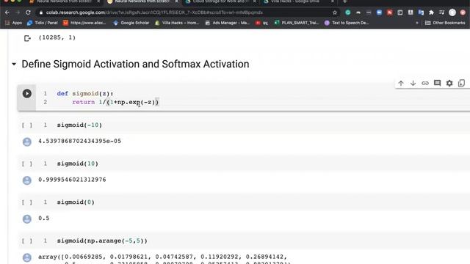Bookmark this page with the star icon
470x264 pixels.
[x=335, y=12]
